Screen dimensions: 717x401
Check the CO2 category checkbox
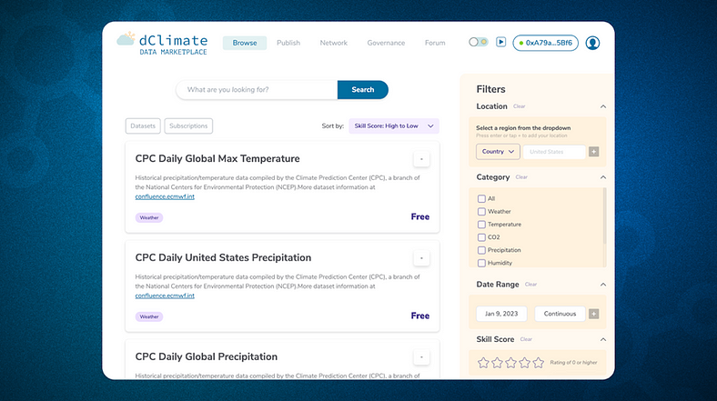point(481,237)
